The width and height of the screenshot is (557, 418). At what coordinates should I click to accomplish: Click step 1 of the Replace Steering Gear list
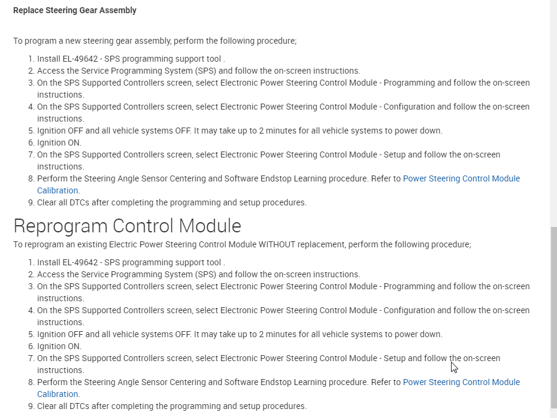pos(131,59)
